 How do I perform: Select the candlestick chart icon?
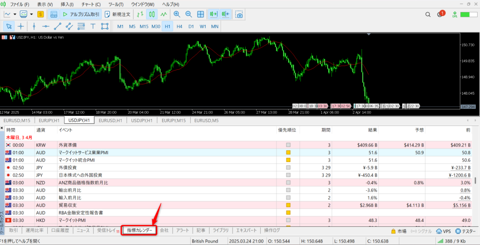(152, 14)
